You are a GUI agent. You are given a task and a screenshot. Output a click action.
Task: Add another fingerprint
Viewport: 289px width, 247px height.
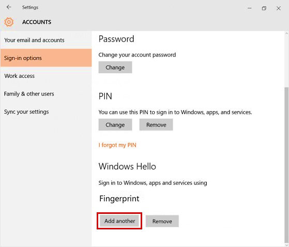click(x=119, y=221)
